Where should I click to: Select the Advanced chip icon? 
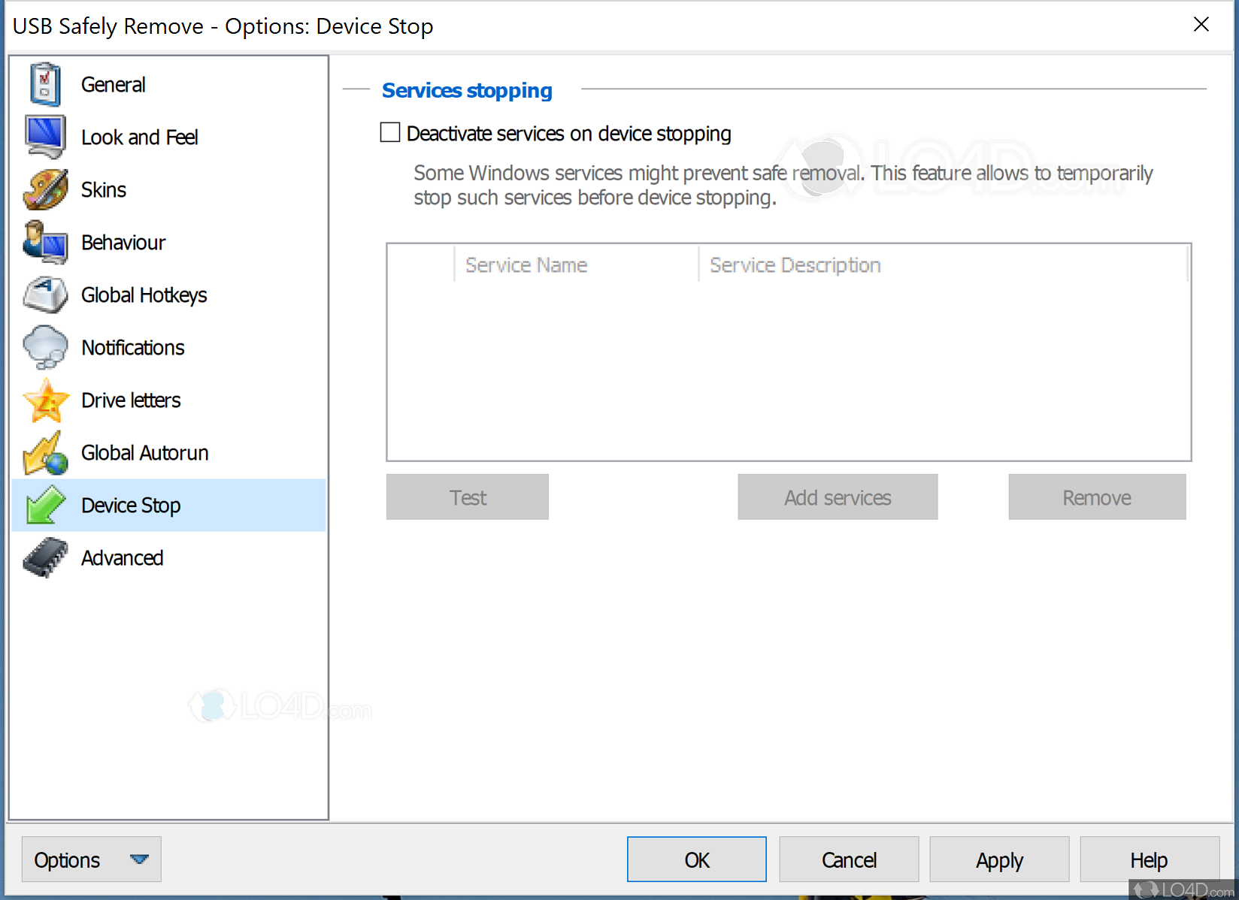(x=45, y=557)
